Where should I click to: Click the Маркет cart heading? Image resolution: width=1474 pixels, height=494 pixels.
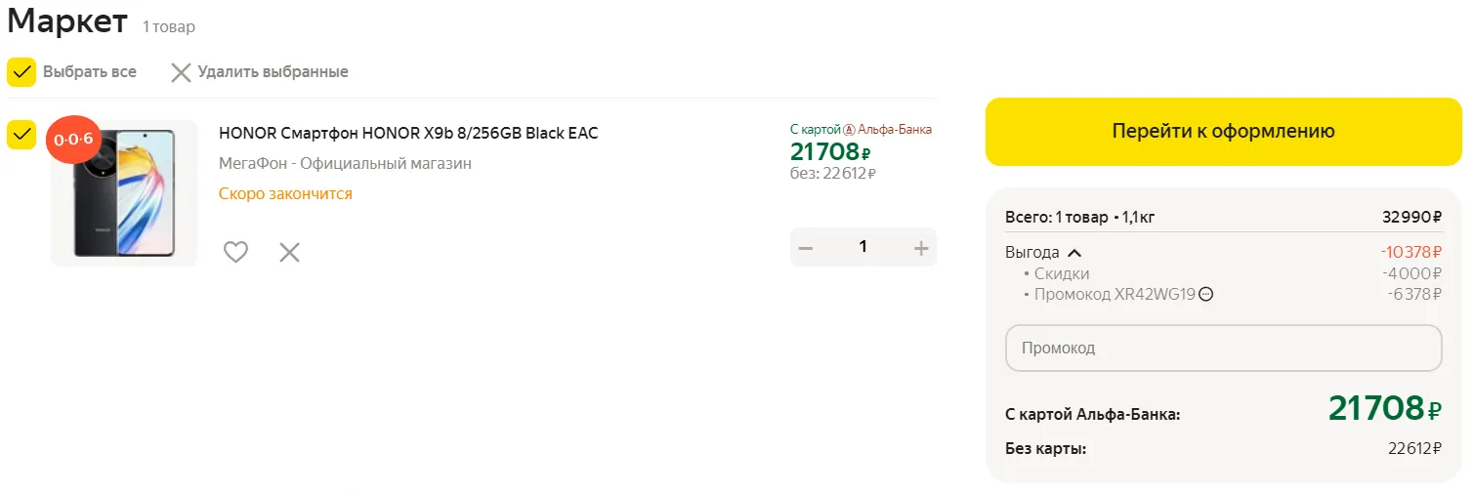coord(67,21)
